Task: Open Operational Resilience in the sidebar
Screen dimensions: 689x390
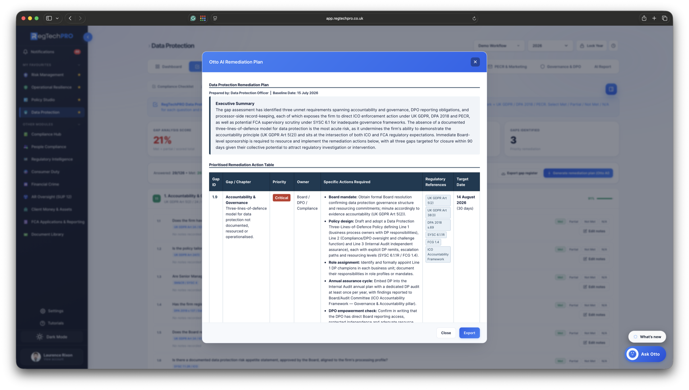Action: point(52,87)
